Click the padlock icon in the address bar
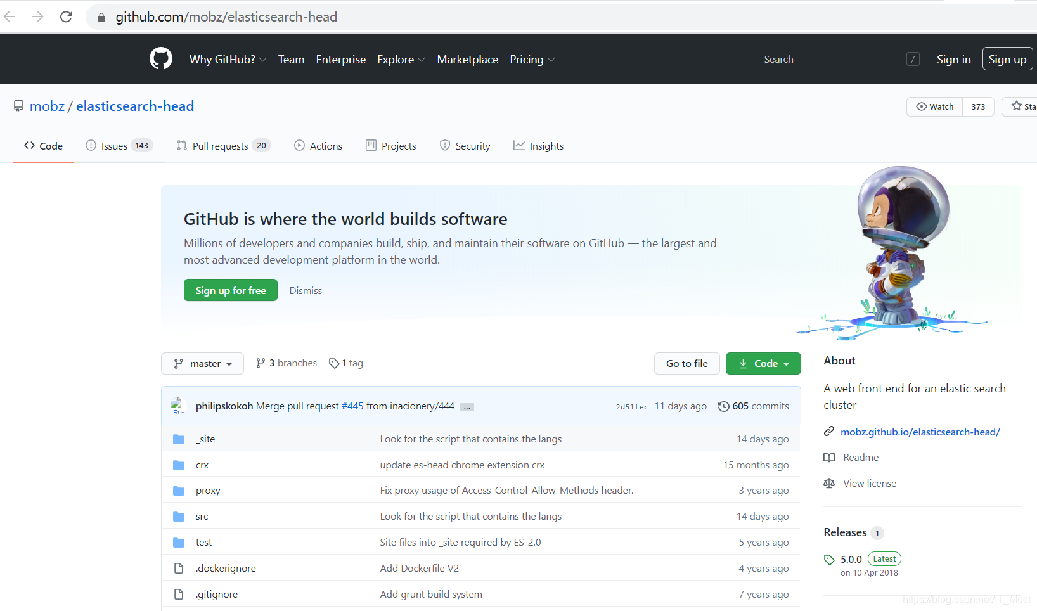The height and width of the screenshot is (611, 1037). coord(101,18)
